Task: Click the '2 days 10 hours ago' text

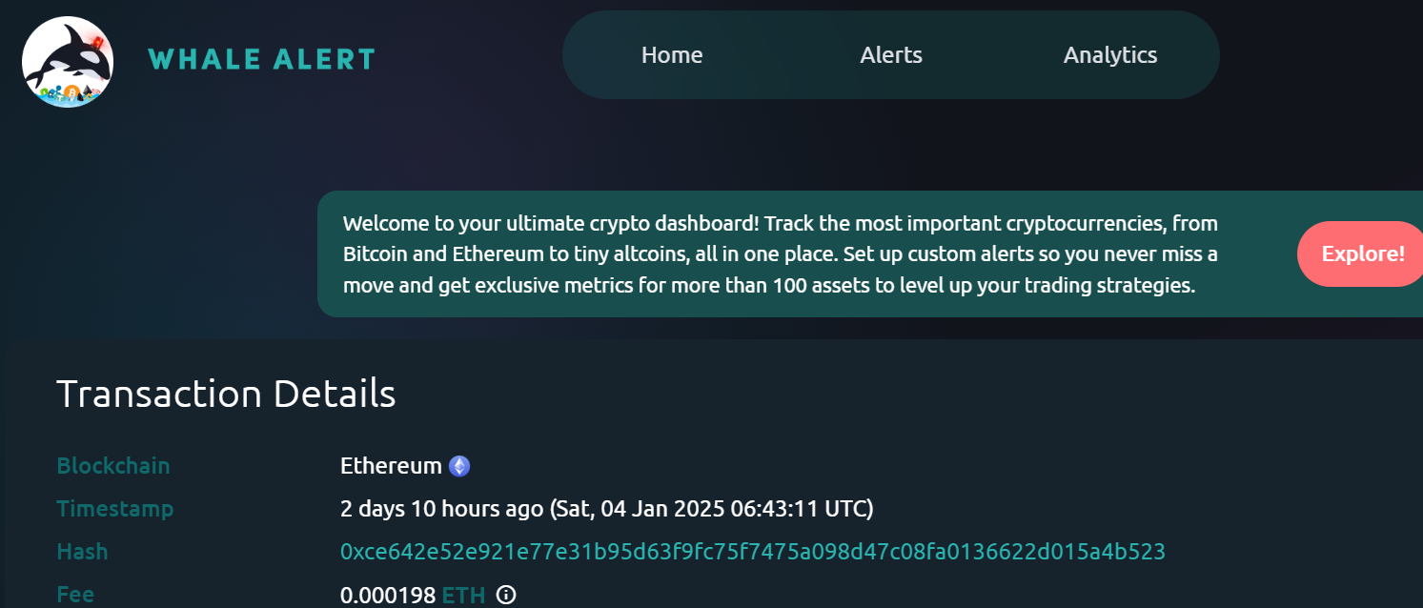Action: [441, 509]
